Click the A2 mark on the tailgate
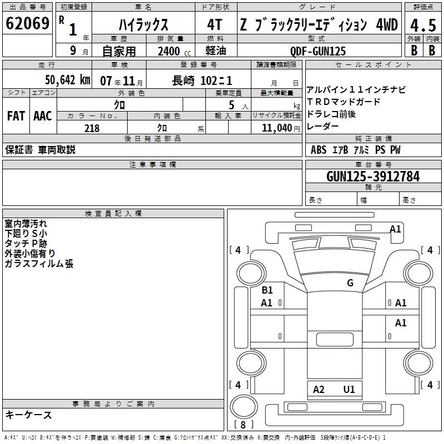Viewport: 444px width, 444px height. point(319,390)
